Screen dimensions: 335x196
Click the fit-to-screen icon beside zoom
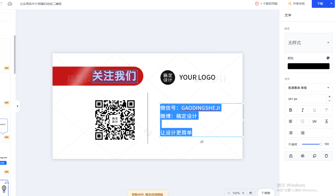[251, 193]
